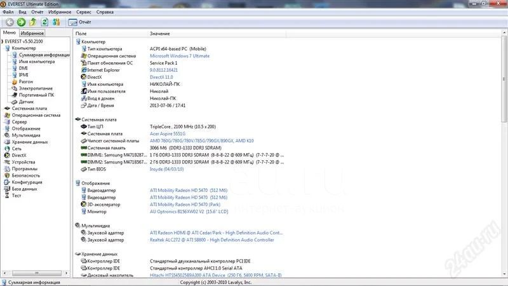Open the AU Optronics B156XW02 monitor link
The image size is (508, 286).
point(189,212)
